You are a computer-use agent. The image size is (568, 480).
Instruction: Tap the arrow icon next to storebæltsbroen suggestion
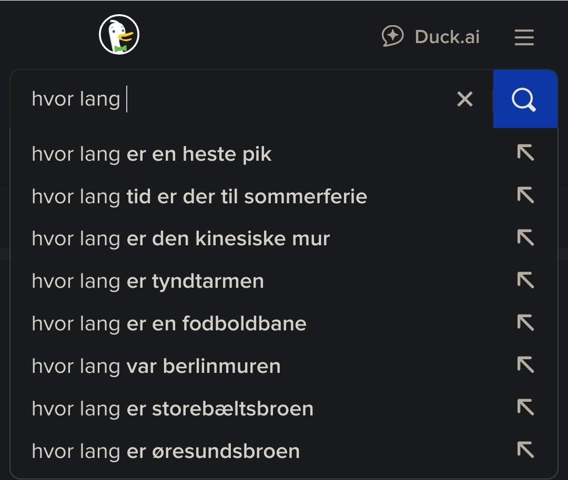coord(525,408)
